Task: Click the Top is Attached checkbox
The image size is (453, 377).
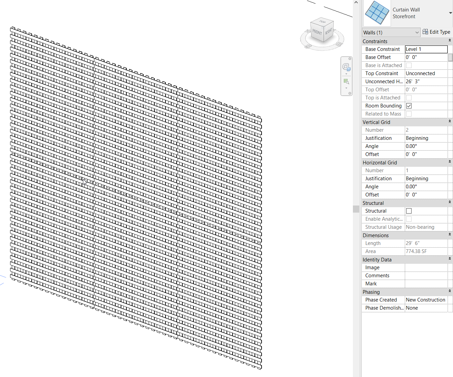Action: 409,98
